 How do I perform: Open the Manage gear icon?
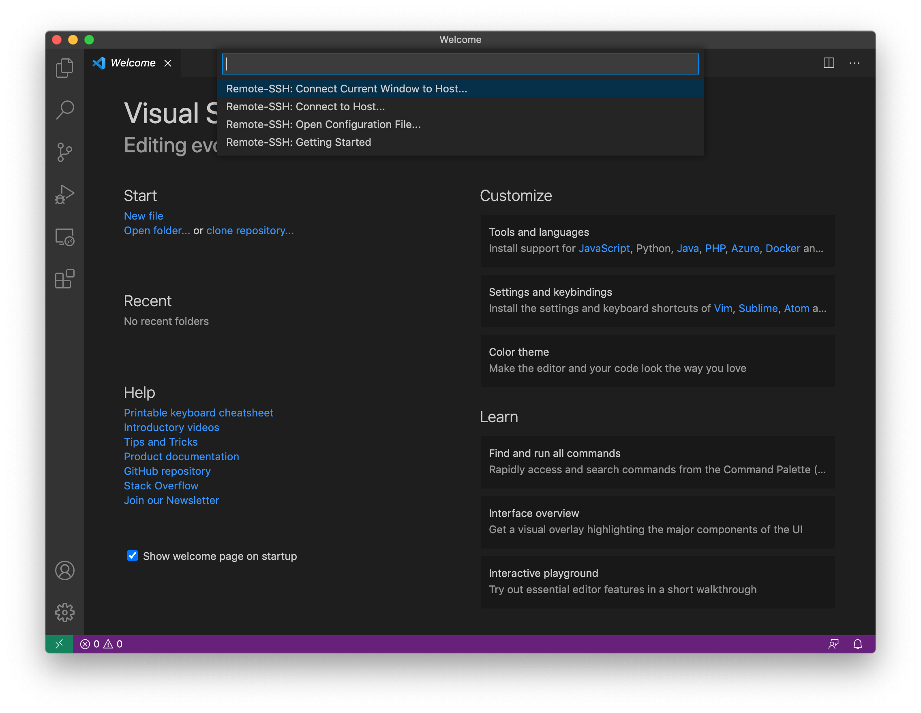[64, 612]
